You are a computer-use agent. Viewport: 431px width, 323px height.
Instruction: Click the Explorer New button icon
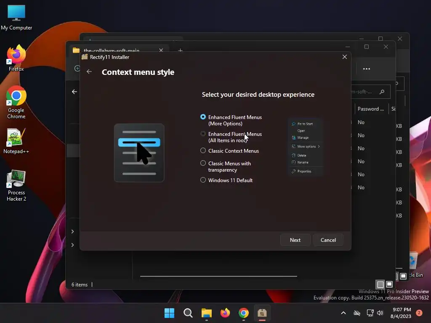tap(77, 69)
